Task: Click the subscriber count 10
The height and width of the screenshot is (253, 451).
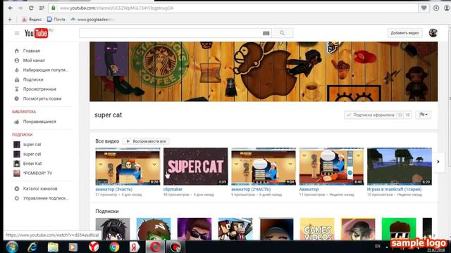Action: pos(407,115)
